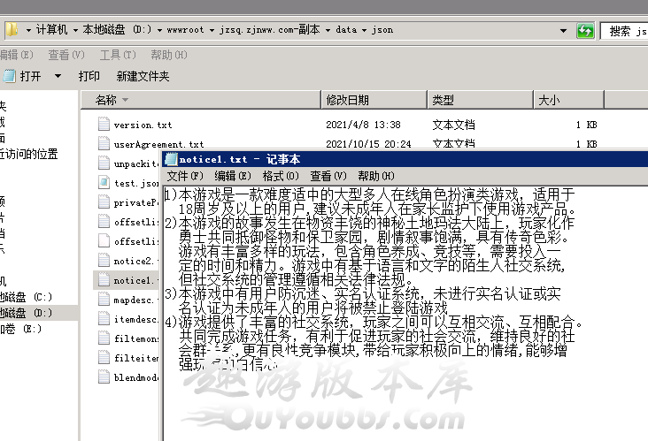Click the 打印 toolbar button

(89, 76)
